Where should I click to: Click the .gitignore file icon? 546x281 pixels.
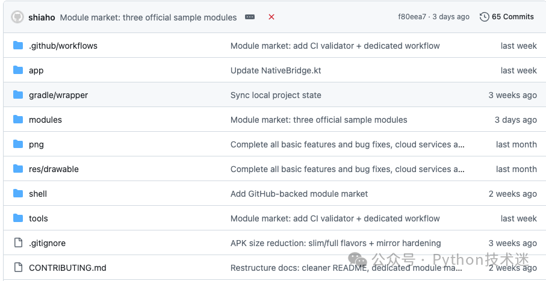(x=18, y=242)
